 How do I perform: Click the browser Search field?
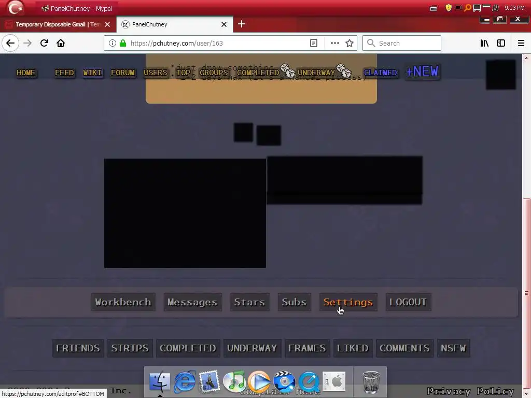[x=402, y=43]
